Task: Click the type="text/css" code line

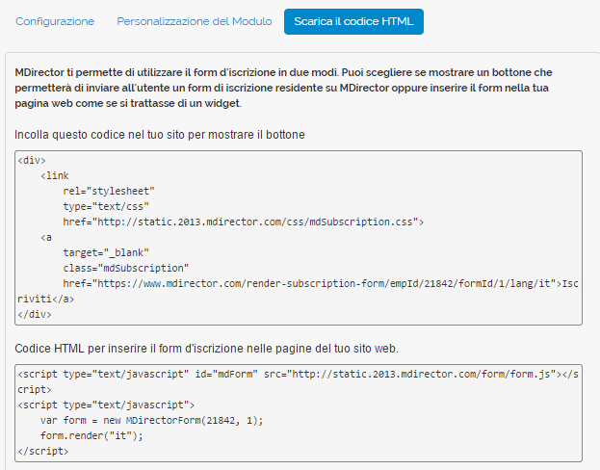Action: [106, 206]
